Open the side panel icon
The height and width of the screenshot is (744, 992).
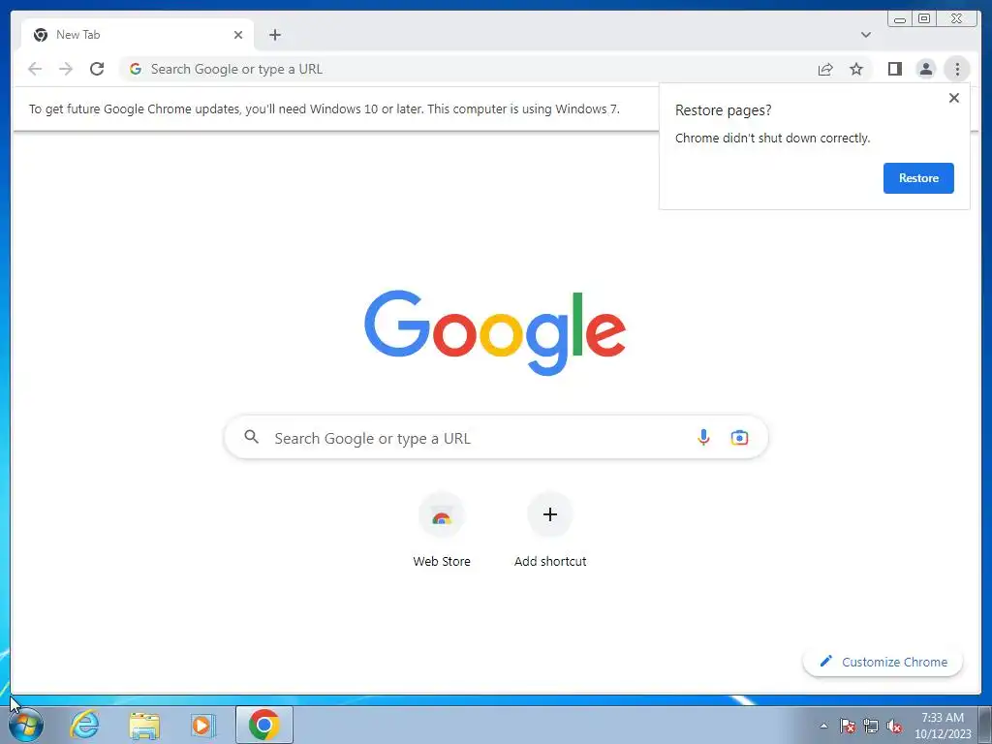(894, 69)
